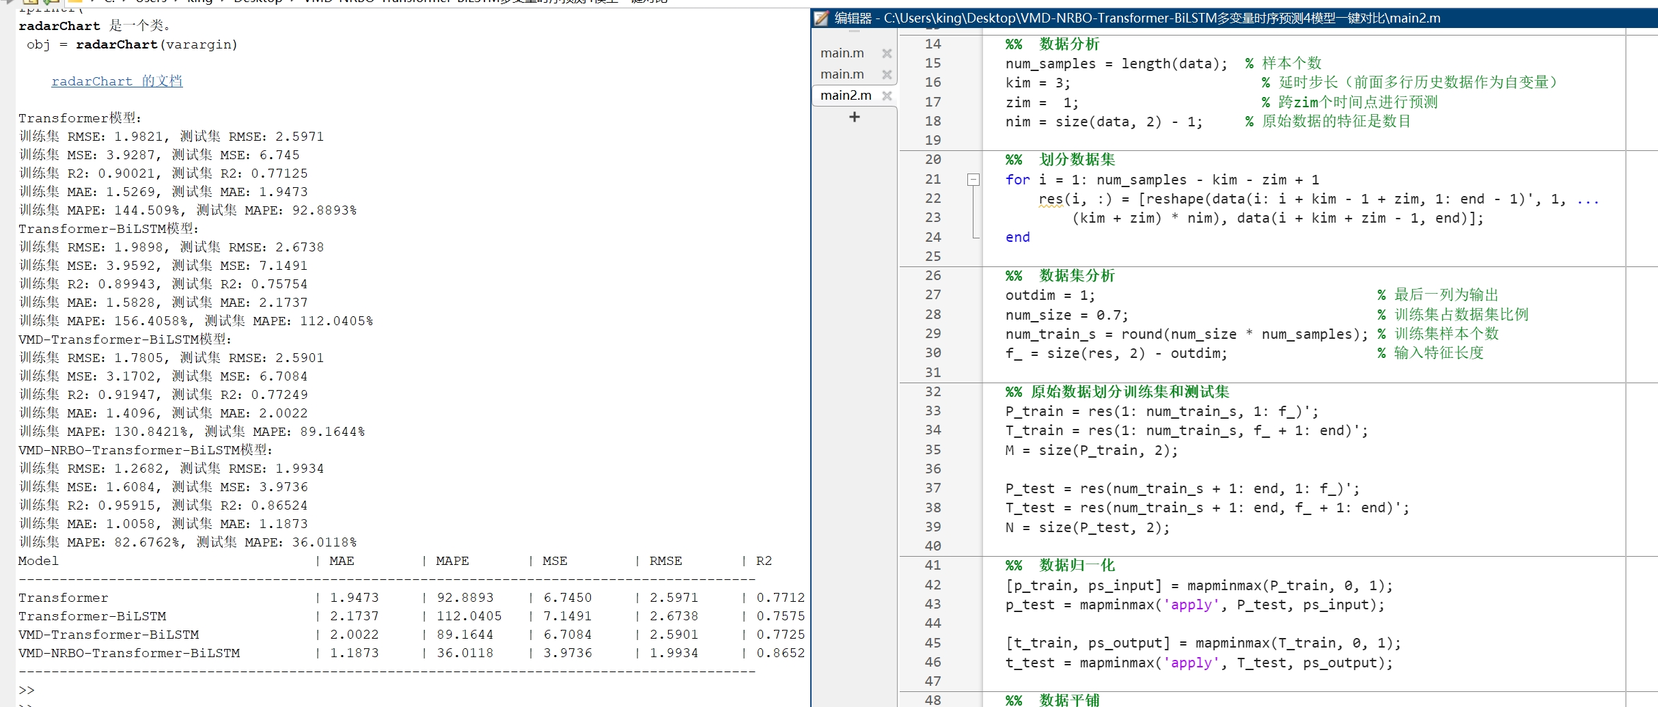This screenshot has width=1658, height=707.
Task: Close the topmost main.m tab
Action: 886,53
